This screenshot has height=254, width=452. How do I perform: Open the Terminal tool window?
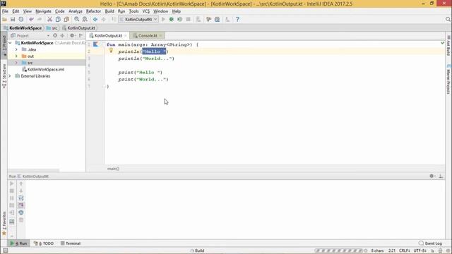click(71, 243)
